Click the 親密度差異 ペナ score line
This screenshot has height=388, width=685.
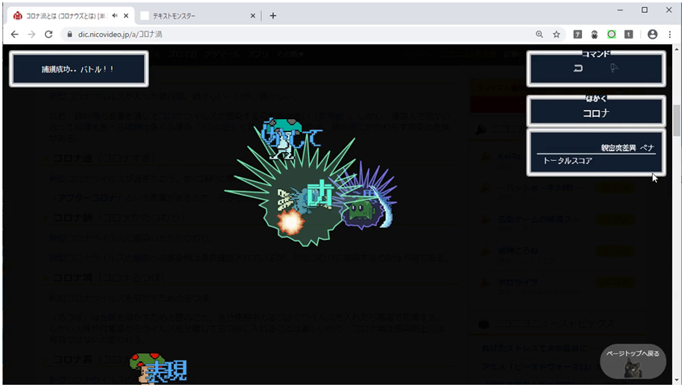click(627, 147)
